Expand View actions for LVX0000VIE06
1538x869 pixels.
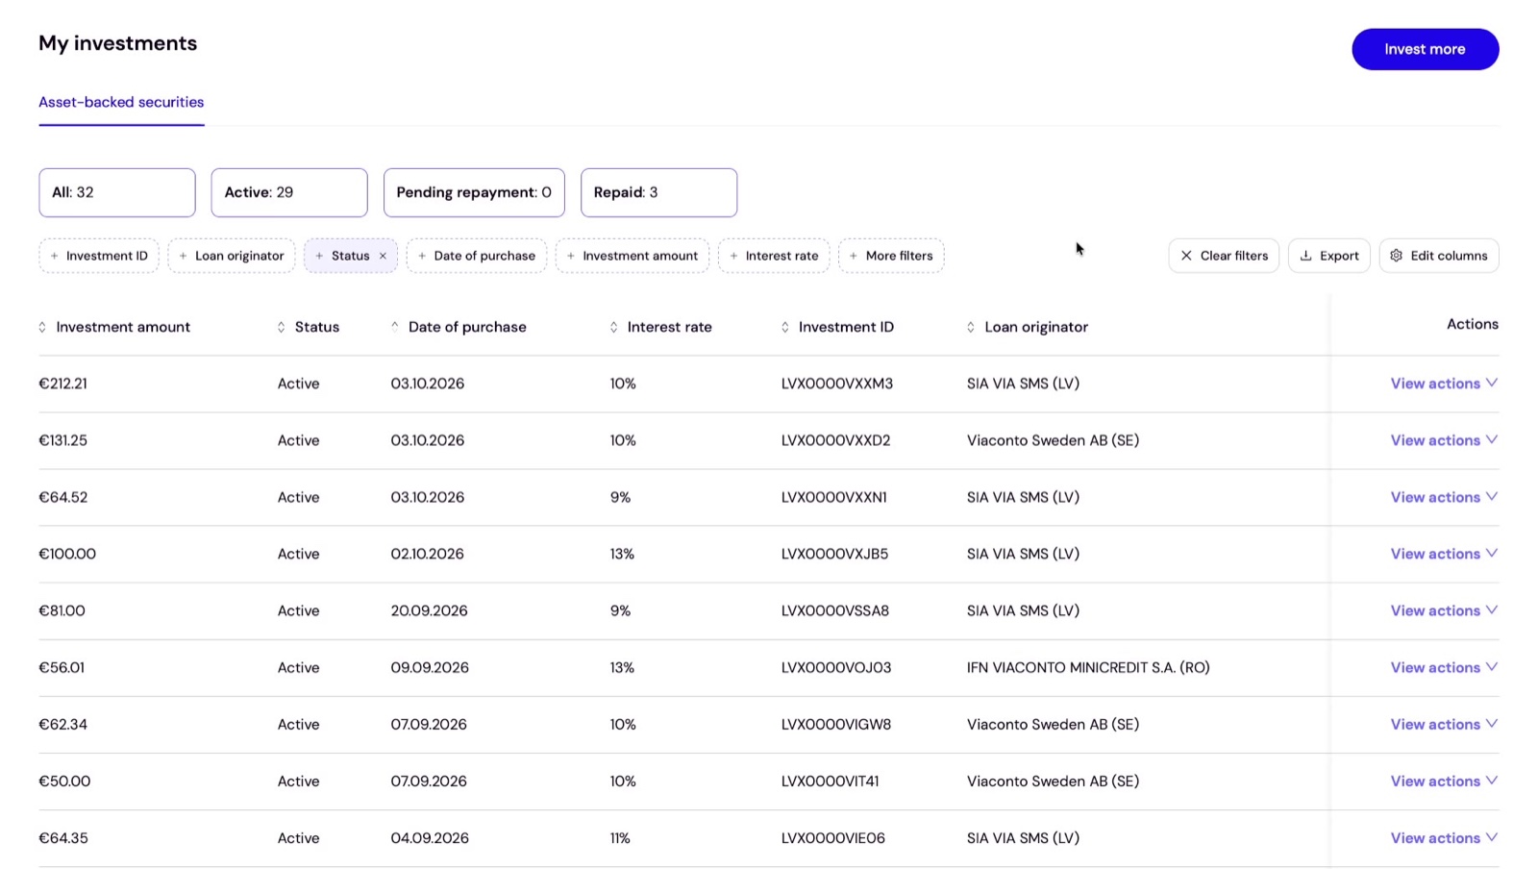[1444, 837]
